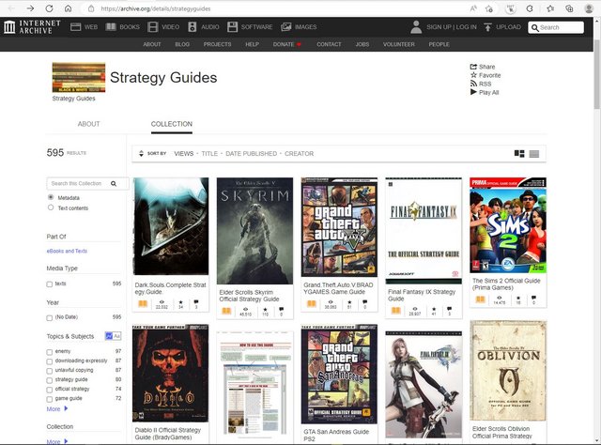Click SIGN UP | LOG IN link
601x445 pixels.
[x=452, y=27]
